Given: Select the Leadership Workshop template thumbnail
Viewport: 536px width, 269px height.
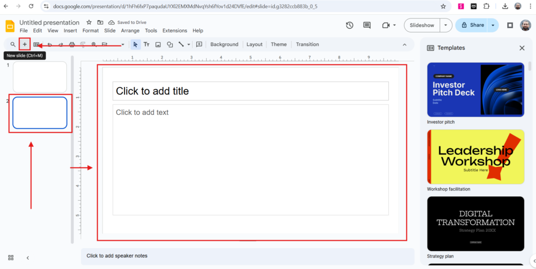Looking at the screenshot, I should click(x=475, y=157).
